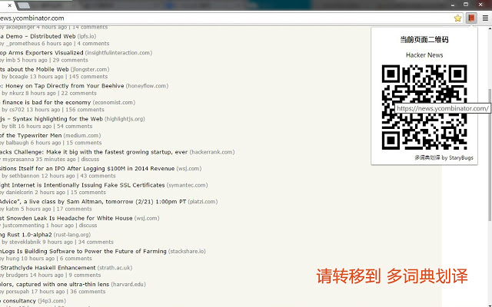Close the active browser tab
Viewport: 492px width, 307px height.
(x=10, y=5)
